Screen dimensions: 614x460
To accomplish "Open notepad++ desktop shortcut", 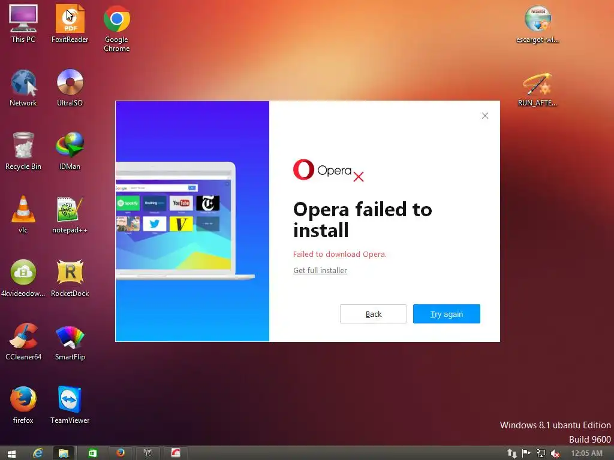I will click(x=70, y=214).
